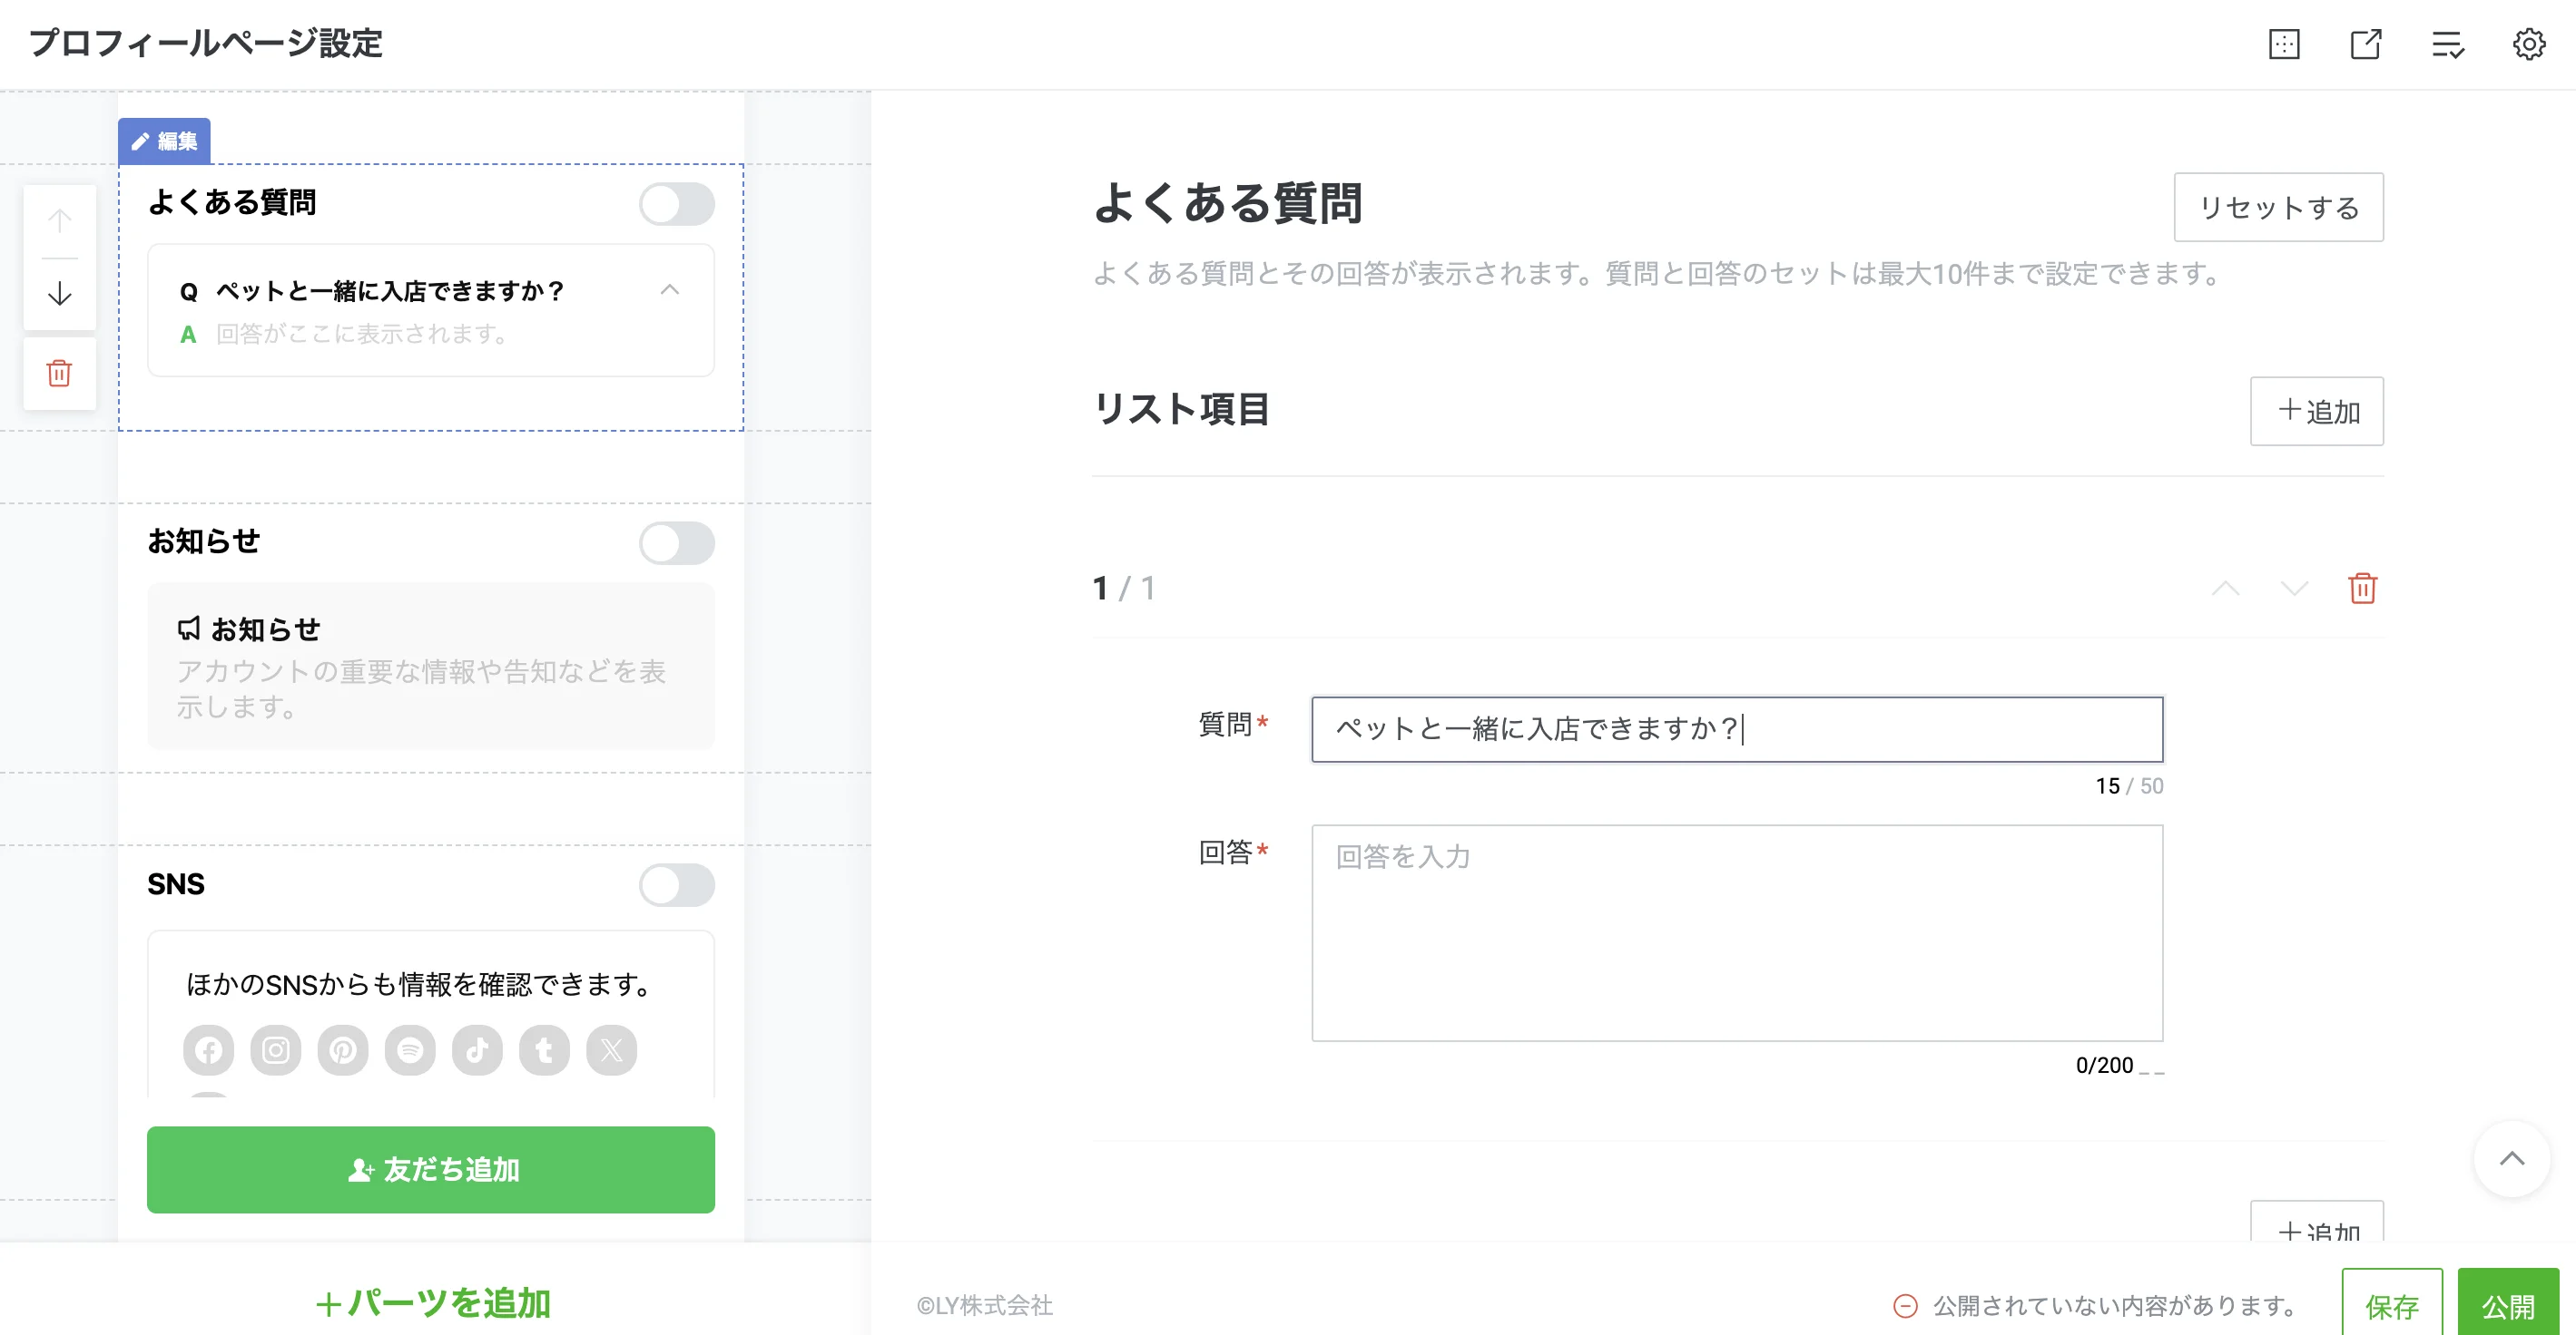Image resolution: width=2576 pixels, height=1335 pixels.
Task: Click the X icon in SNS preview
Action: [612, 1050]
